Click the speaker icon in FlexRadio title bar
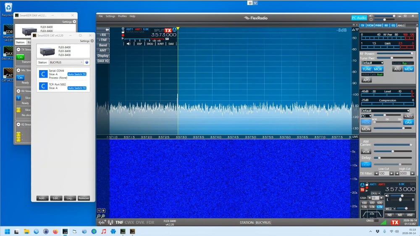The image size is (420, 236). pyautogui.click(x=371, y=16)
